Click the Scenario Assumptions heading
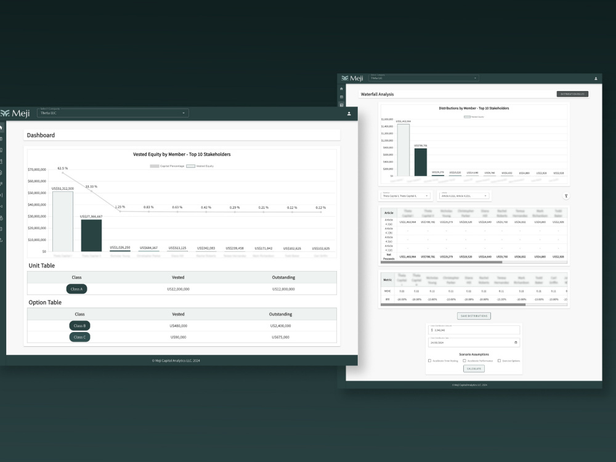616x462 pixels. click(x=474, y=354)
